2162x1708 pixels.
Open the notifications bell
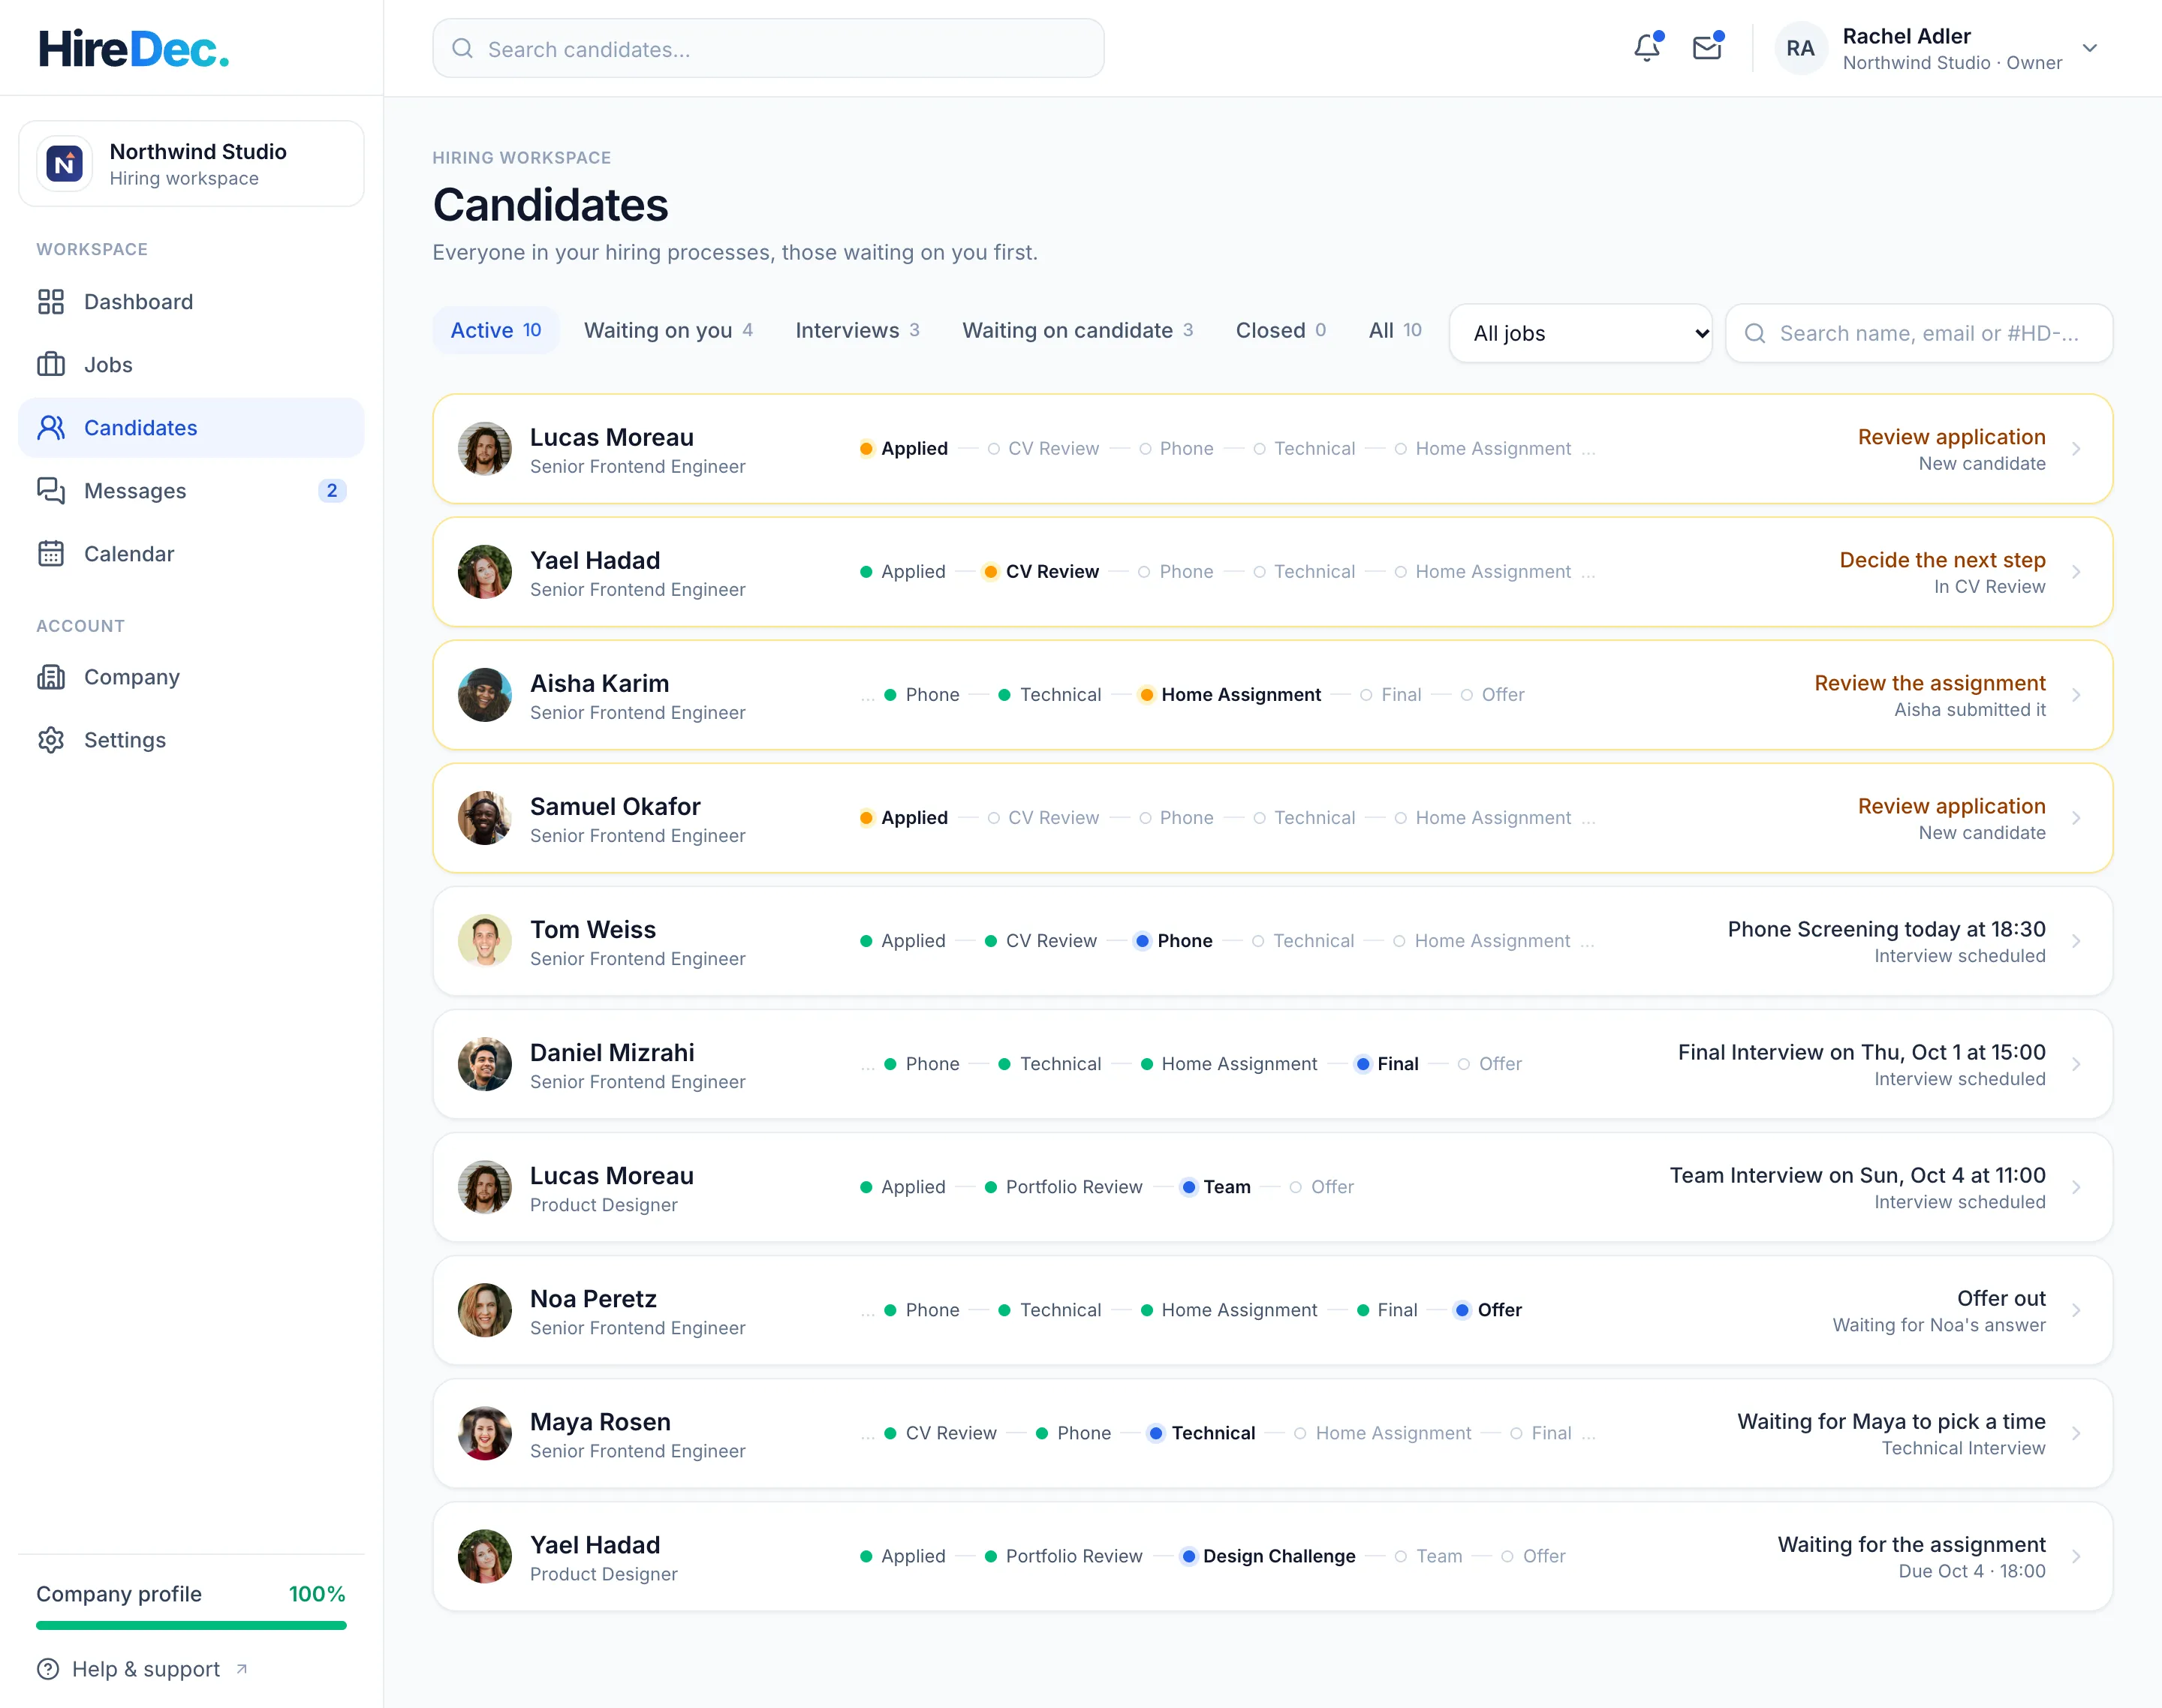coord(1647,48)
